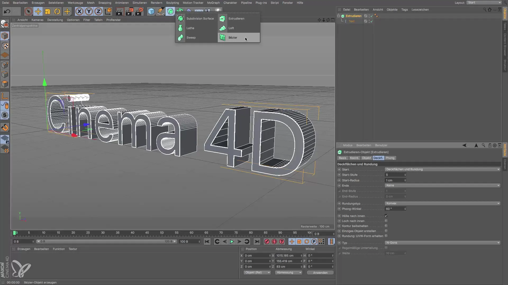Screen dimensions: 508x285
Task: Click the timeline range slider bar
Action: click(107, 241)
